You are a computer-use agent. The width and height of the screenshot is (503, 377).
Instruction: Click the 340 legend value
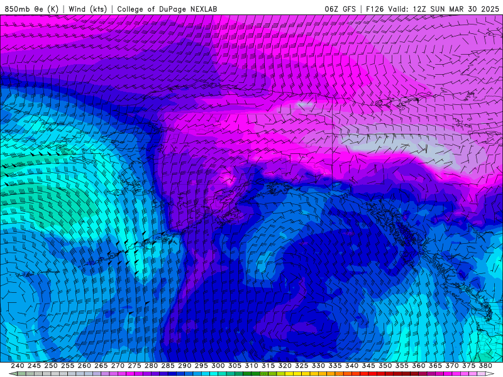point(351,366)
